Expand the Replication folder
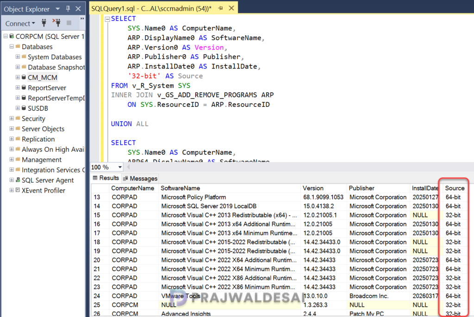 pos(12,139)
